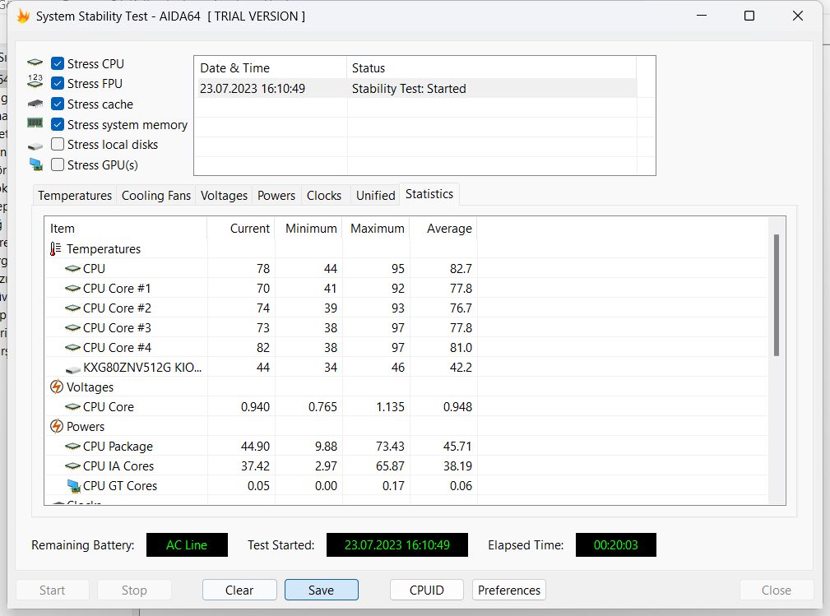Click the chip icon of CPU Core #4 row
Image resolution: width=830 pixels, height=616 pixels.
[x=72, y=348]
